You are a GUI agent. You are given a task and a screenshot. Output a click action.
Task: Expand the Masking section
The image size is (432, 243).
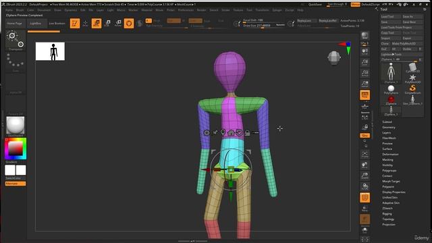pyautogui.click(x=387, y=160)
